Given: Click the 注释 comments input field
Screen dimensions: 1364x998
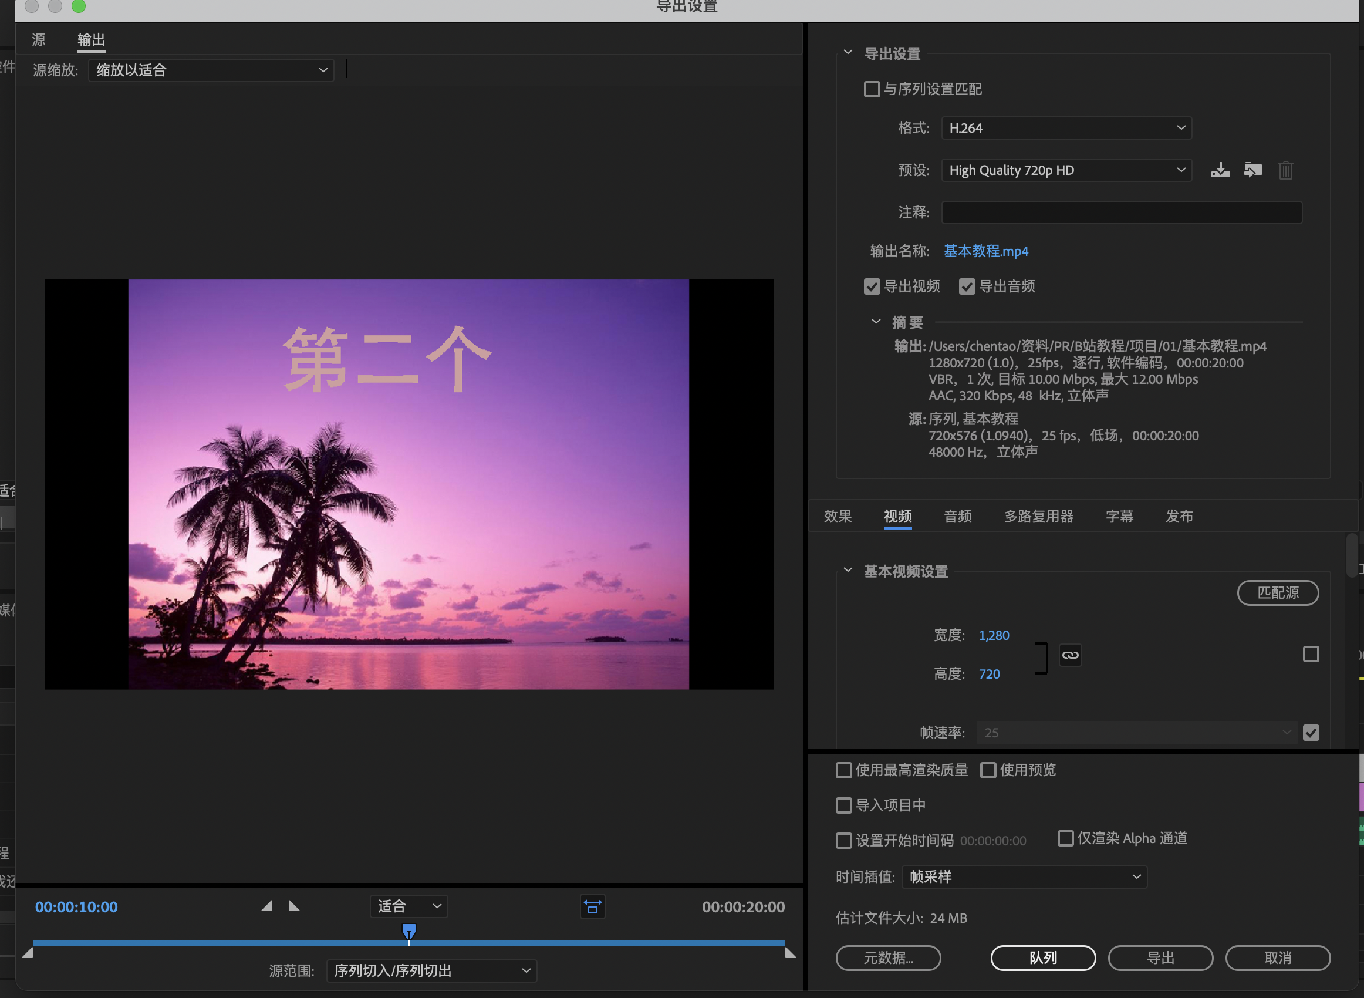Looking at the screenshot, I should pyautogui.click(x=1121, y=213).
